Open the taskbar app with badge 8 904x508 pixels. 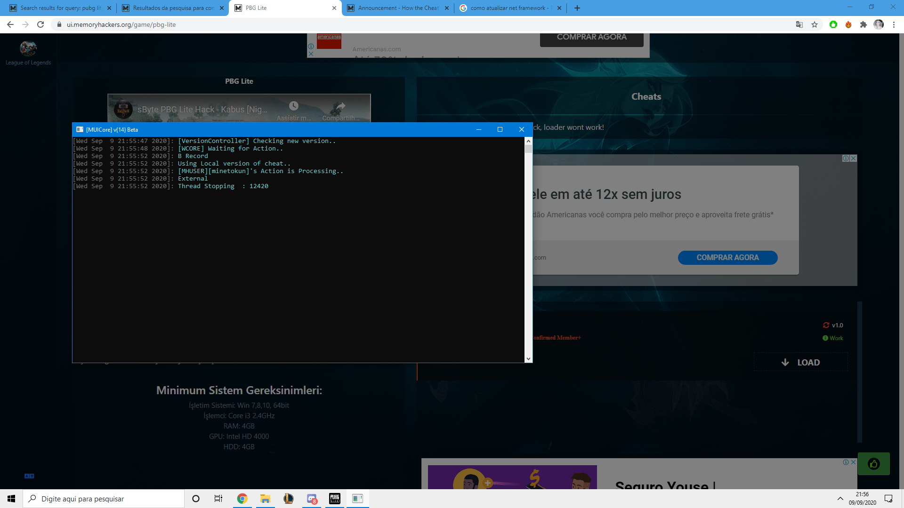coord(312,499)
